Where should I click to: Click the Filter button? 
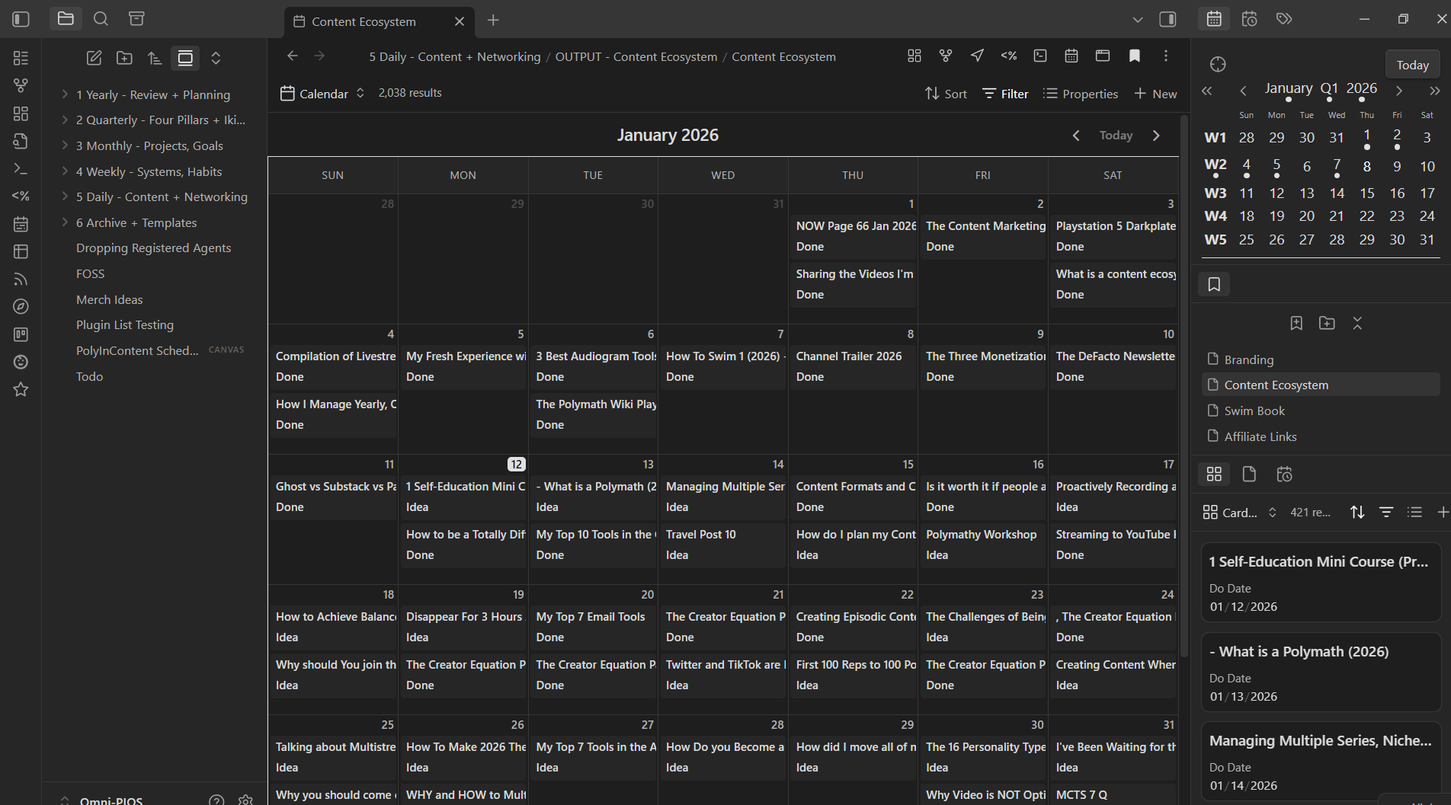pos(1005,94)
